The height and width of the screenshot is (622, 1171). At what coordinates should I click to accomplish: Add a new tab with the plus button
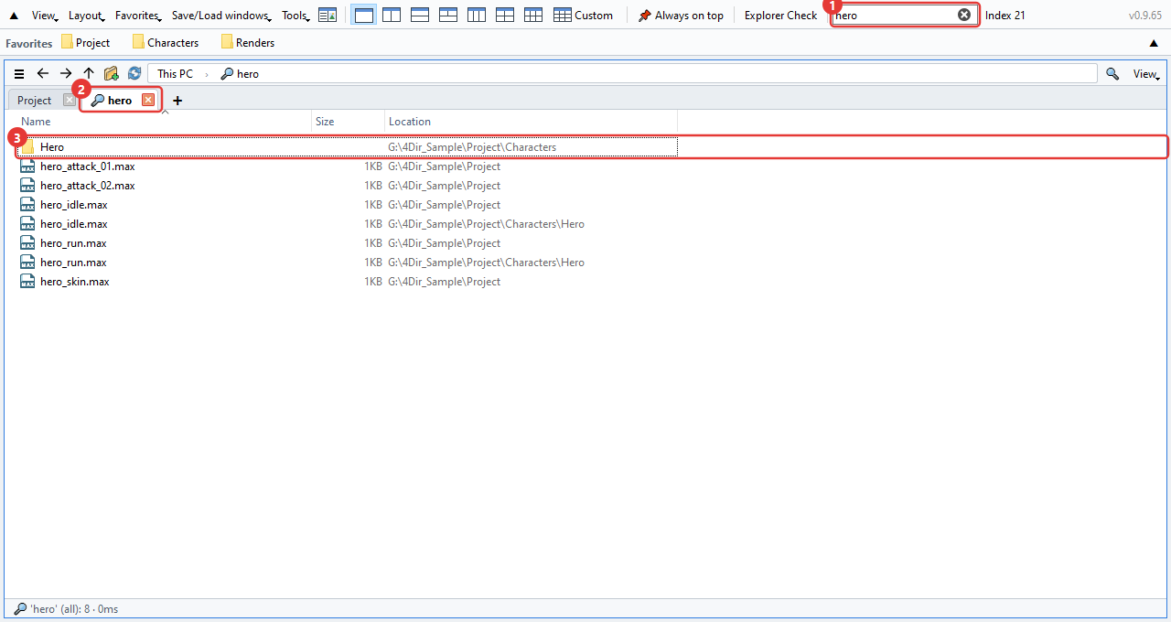coord(177,101)
